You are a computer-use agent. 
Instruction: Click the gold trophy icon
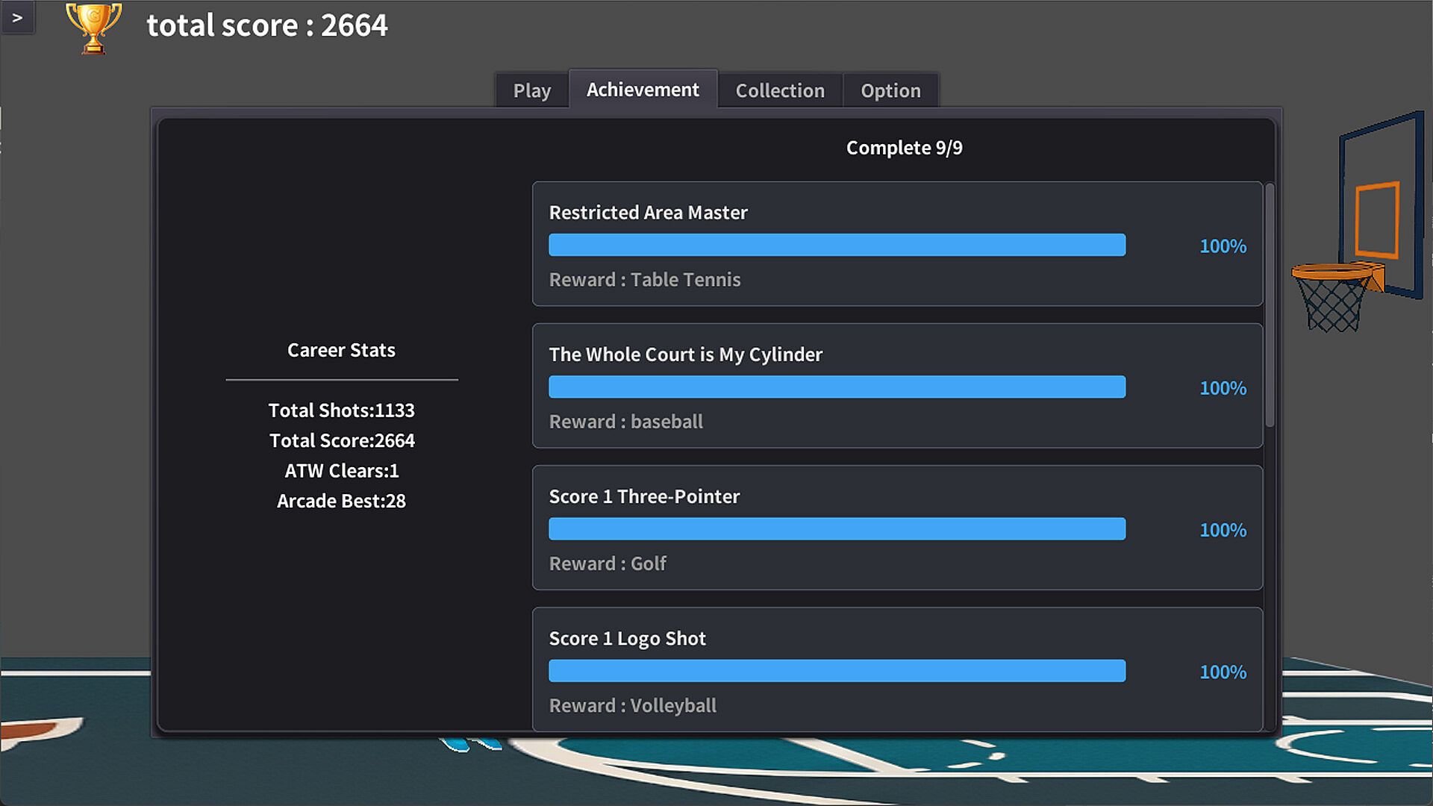pyautogui.click(x=93, y=28)
